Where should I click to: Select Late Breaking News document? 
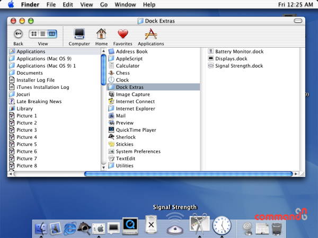click(x=54, y=102)
